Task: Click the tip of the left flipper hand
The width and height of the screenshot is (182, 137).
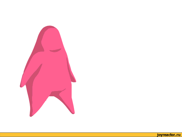Action: point(21,86)
